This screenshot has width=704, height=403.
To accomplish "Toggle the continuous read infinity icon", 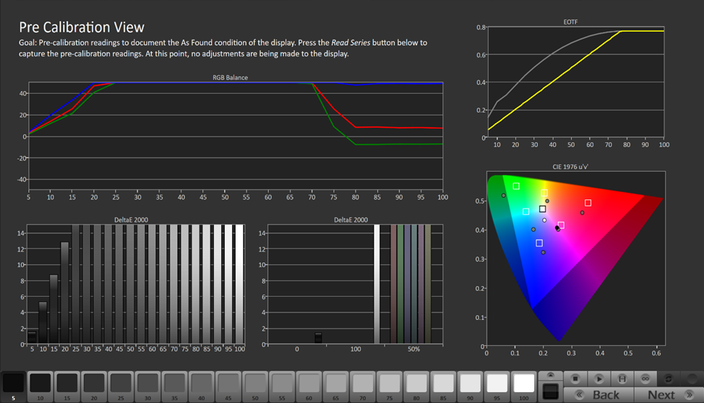I will pos(645,378).
